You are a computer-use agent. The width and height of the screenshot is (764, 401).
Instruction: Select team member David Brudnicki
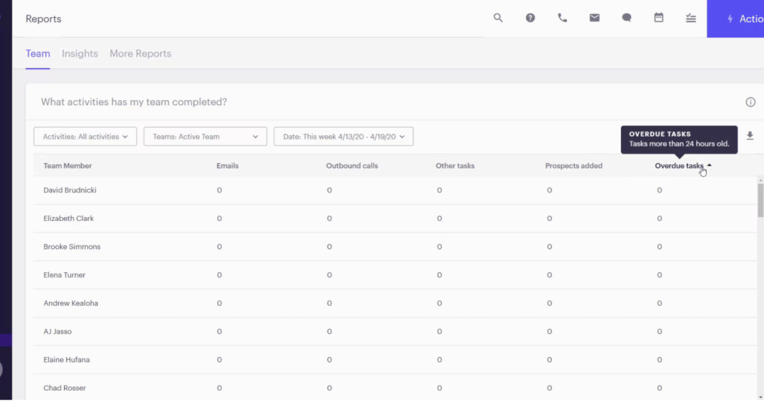tap(69, 190)
